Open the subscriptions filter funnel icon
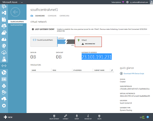Screen dimensions: 153x121 click(123, 2)
